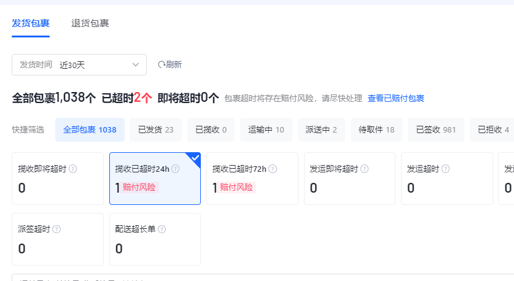Click help icon beside 揽收即将超时
The image size is (514, 281).
coord(73,169)
